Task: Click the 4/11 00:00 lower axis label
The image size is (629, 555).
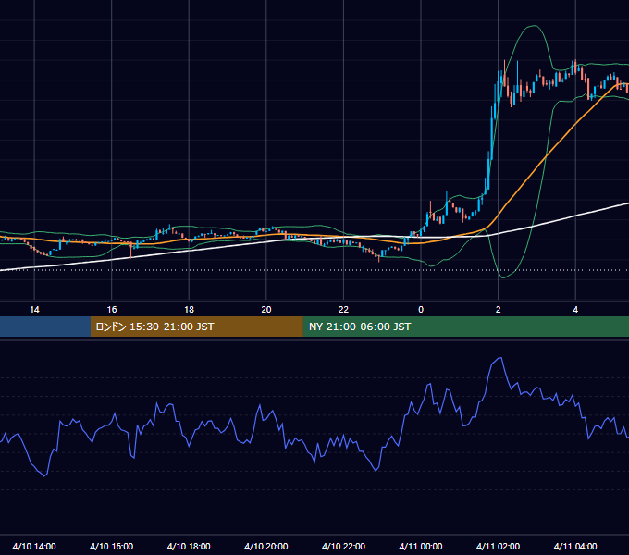Action: 421,546
